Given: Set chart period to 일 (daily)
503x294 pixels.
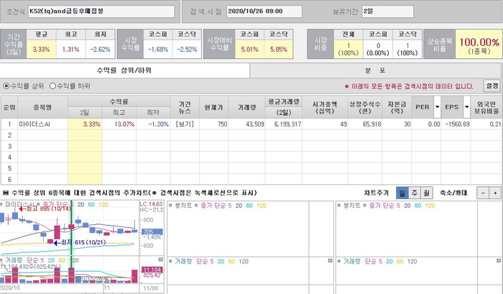Looking at the screenshot, I should (402, 193).
